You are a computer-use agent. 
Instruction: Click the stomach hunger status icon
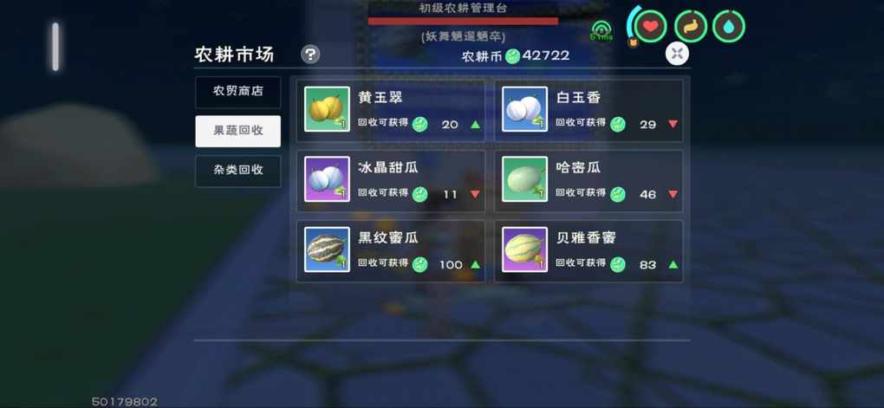tap(691, 26)
